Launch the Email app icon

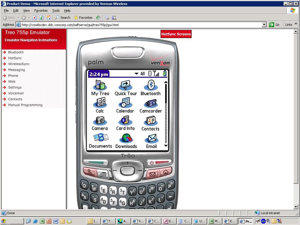pos(151,141)
